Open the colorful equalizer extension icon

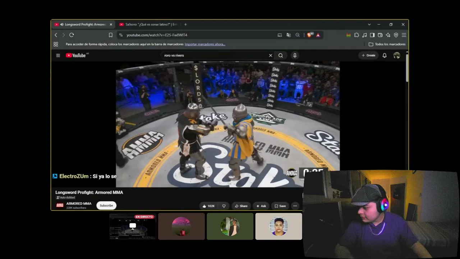pos(349,35)
